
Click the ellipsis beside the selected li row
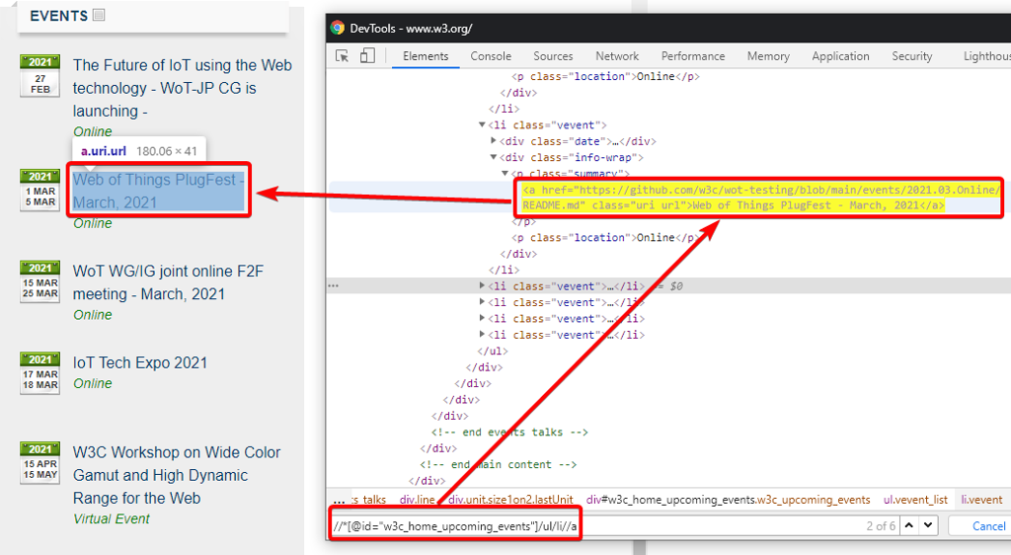coord(334,286)
